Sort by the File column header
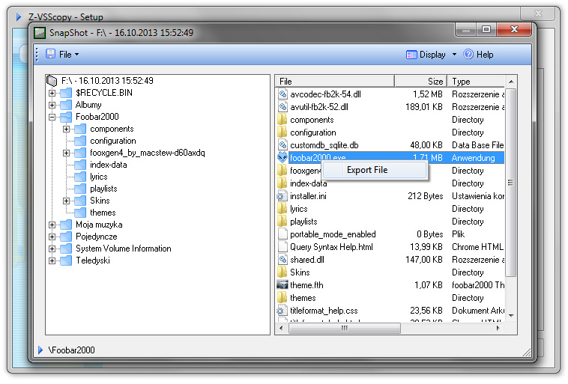 tap(335, 82)
